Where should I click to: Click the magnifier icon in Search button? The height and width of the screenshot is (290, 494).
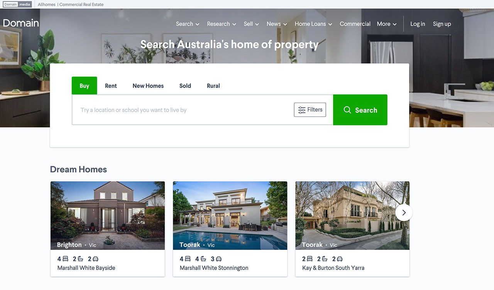pyautogui.click(x=347, y=110)
